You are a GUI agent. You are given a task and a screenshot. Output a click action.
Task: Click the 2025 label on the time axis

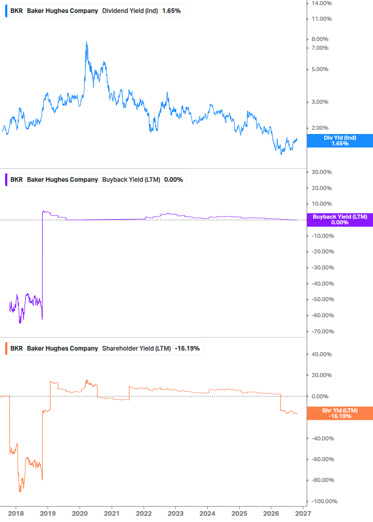click(239, 513)
